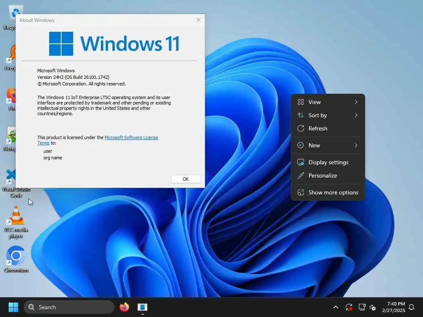The height and width of the screenshot is (317, 423).
Task: Open New in the context menu
Action: (x=328, y=146)
